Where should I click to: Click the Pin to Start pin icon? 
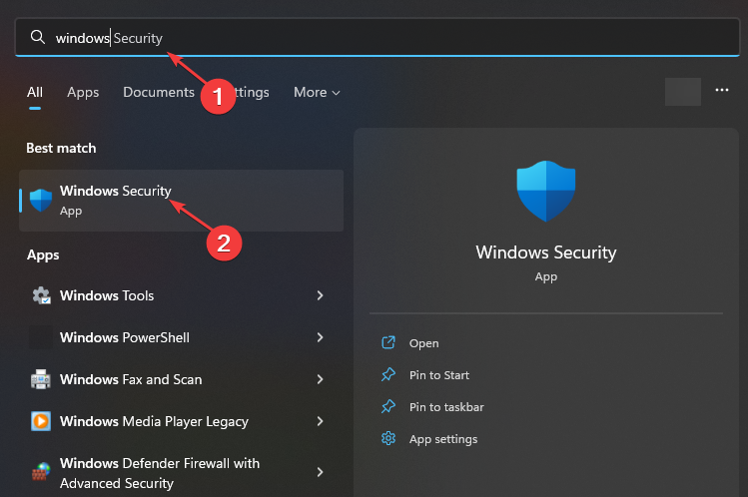388,374
